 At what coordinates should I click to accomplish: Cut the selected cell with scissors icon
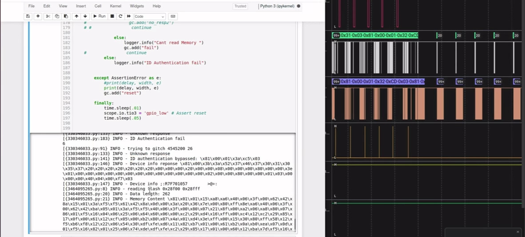click(48, 16)
